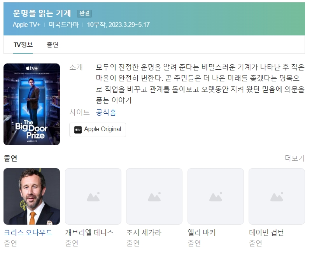The image size is (312, 255).
Task: Open the 공식홈 official site link
Action: click(x=106, y=113)
